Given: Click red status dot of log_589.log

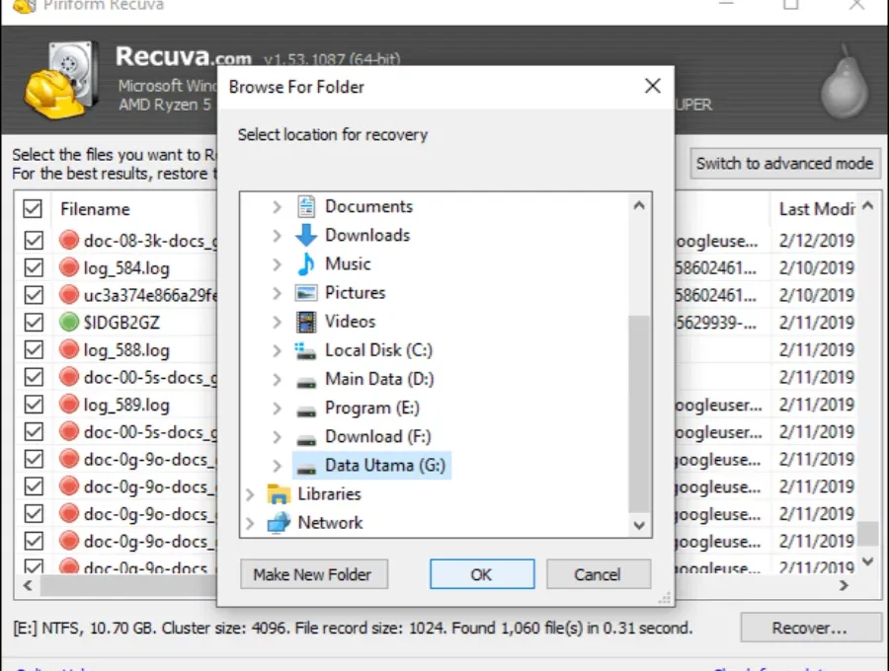Looking at the screenshot, I should pyautogui.click(x=68, y=404).
